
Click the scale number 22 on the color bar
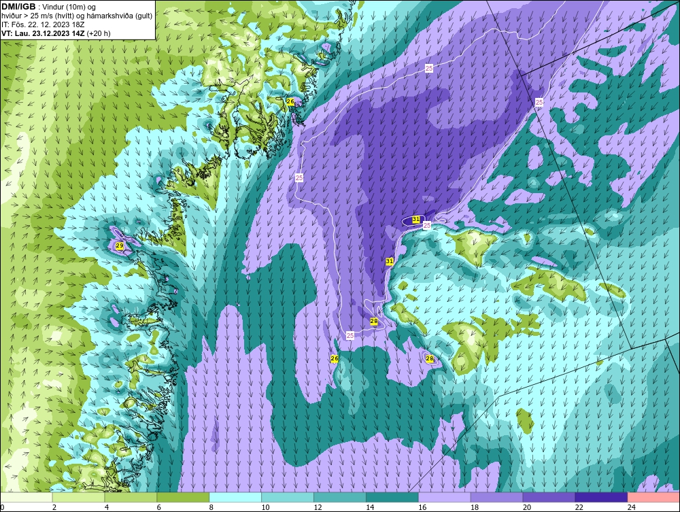tap(579, 507)
